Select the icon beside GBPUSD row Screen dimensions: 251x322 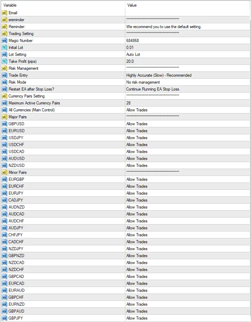click(4, 124)
